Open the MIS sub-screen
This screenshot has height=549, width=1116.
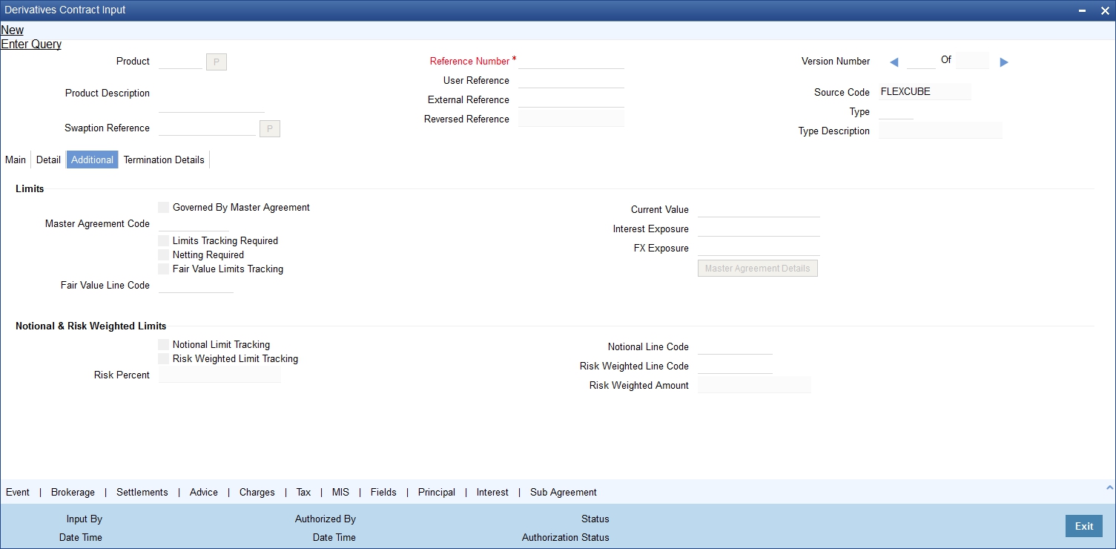pyautogui.click(x=340, y=493)
